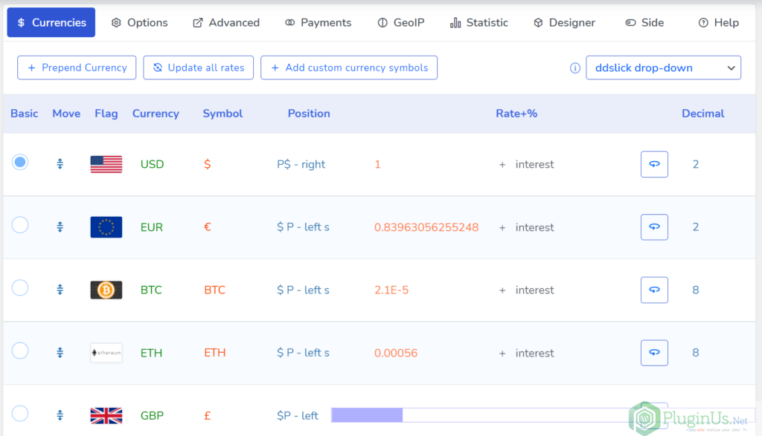762x436 pixels.
Task: Click the move handle in GBP row
Action: tap(60, 415)
